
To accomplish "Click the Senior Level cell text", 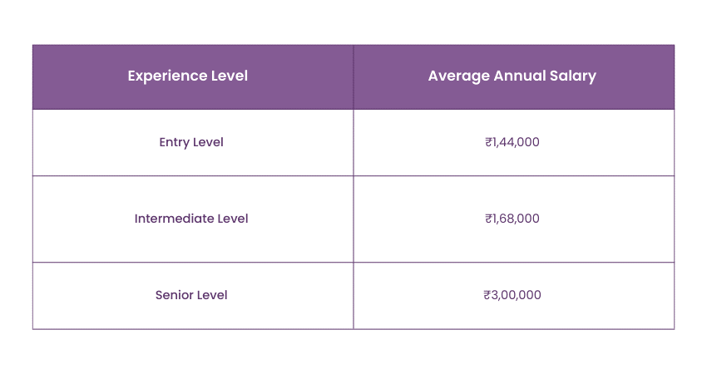I will click(x=191, y=295).
